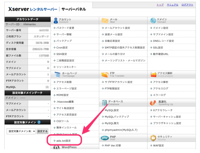The image size is (200, 153).
Task: Open サイト転送設定
Action: coord(65,108)
